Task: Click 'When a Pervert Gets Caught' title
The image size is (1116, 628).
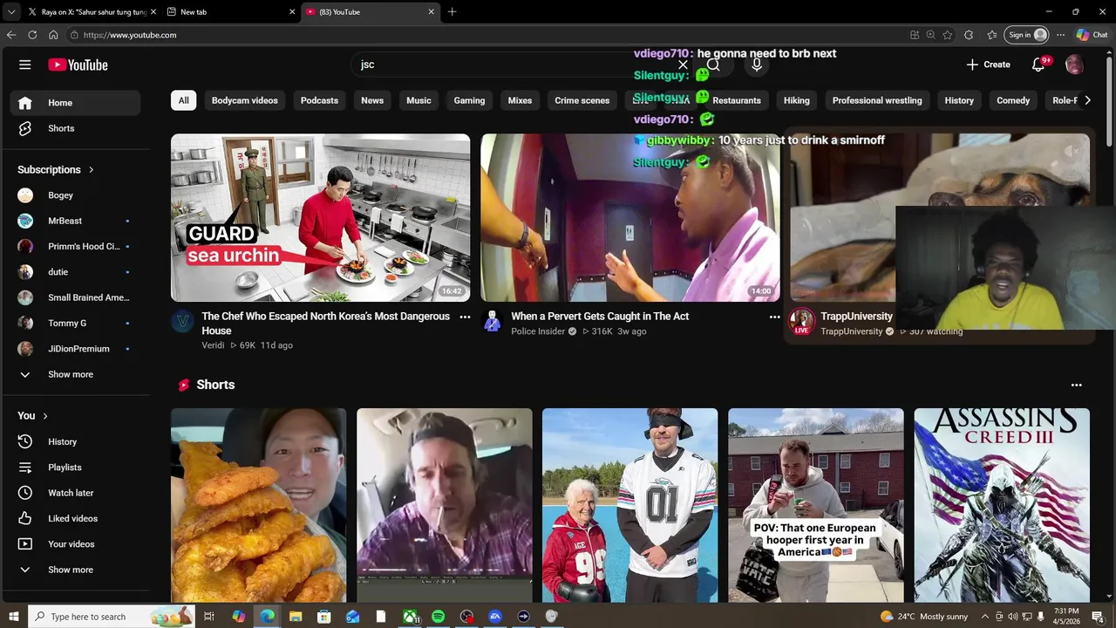Action: [x=600, y=317]
